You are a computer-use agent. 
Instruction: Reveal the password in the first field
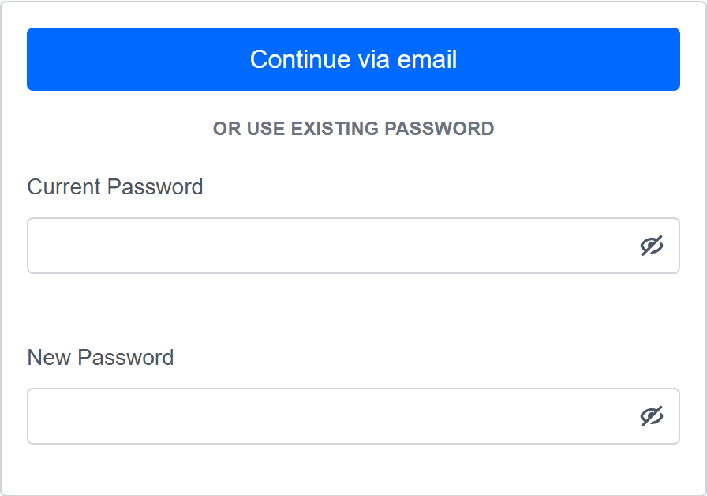click(x=651, y=246)
